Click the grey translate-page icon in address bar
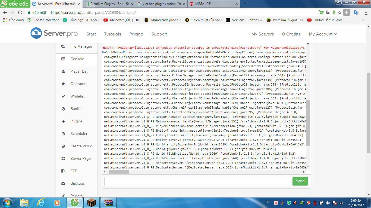The image size is (371, 208). [x=328, y=12]
